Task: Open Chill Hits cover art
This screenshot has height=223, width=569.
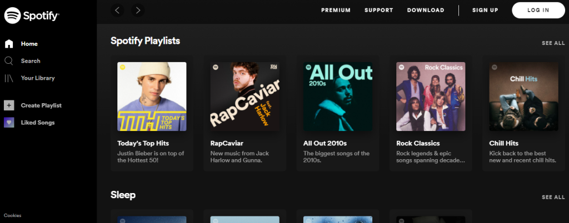Action: pos(523,97)
